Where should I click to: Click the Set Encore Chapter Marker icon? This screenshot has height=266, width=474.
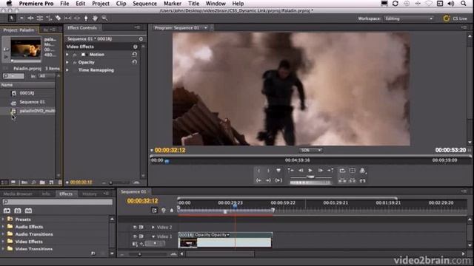(x=164, y=210)
